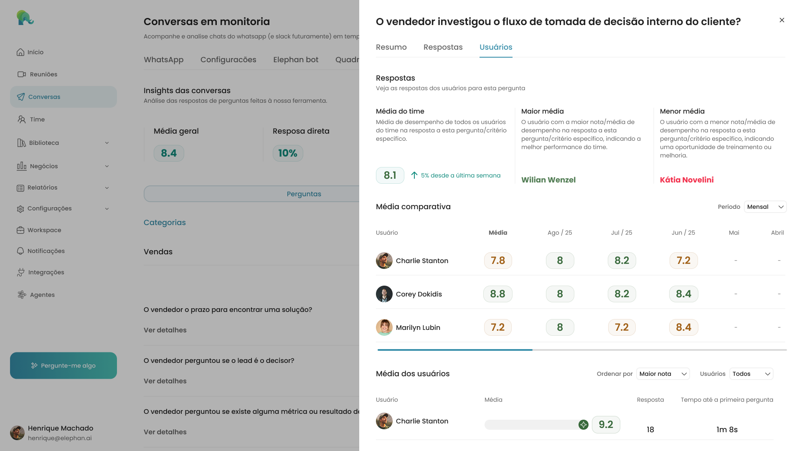Switch to the Resumo tab
Viewport: 802px width, 451px height.
click(x=391, y=47)
